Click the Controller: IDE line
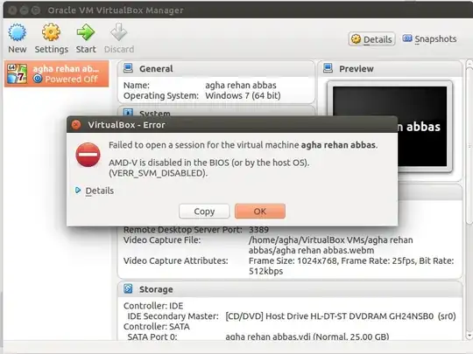This screenshot has height=354, width=473. pos(153,306)
